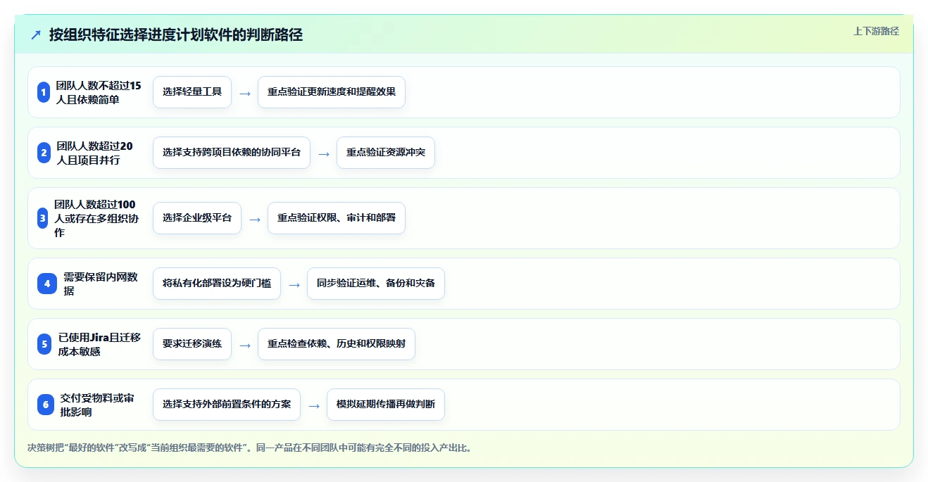Image resolution: width=928 pixels, height=482 pixels.
Task: Click the 选择轻量工具 box
Action: pyautogui.click(x=192, y=92)
